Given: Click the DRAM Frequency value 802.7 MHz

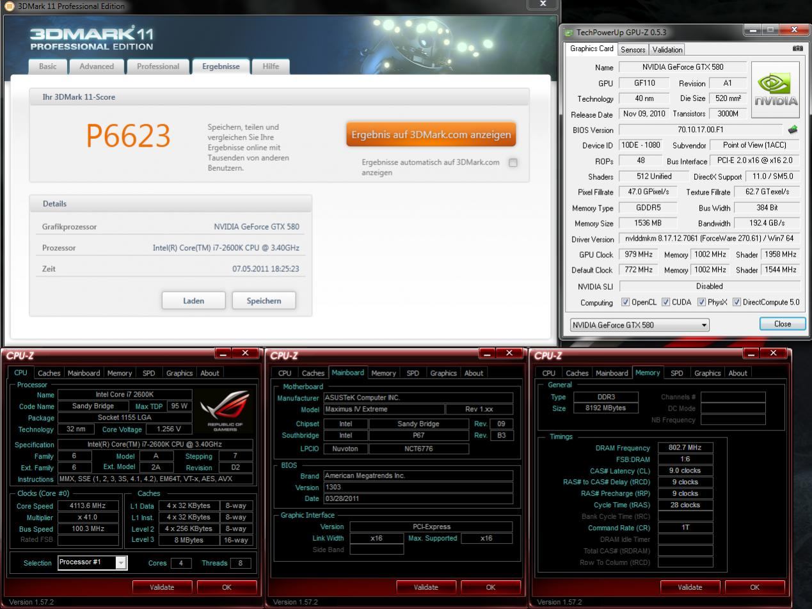Looking at the screenshot, I should [x=685, y=448].
